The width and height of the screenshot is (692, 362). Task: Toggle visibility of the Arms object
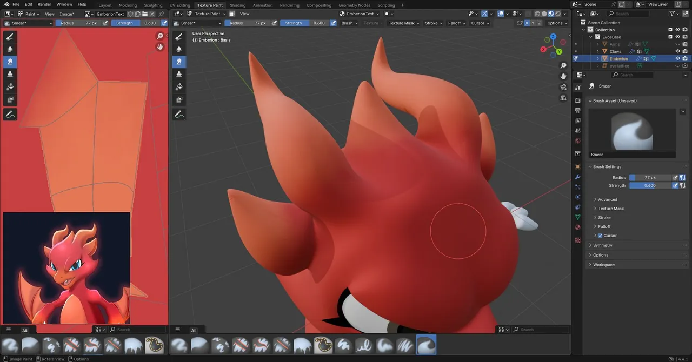point(677,44)
